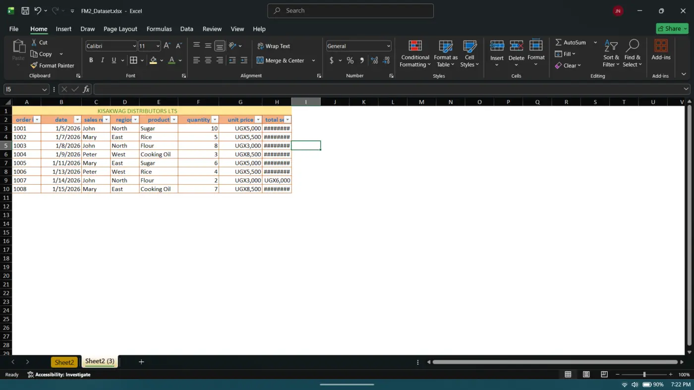This screenshot has width=694, height=390.
Task: Click the Top Align icon
Action: [x=197, y=46]
